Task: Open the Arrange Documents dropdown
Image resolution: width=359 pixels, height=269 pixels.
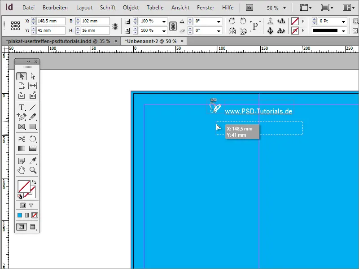Action: pos(349,8)
